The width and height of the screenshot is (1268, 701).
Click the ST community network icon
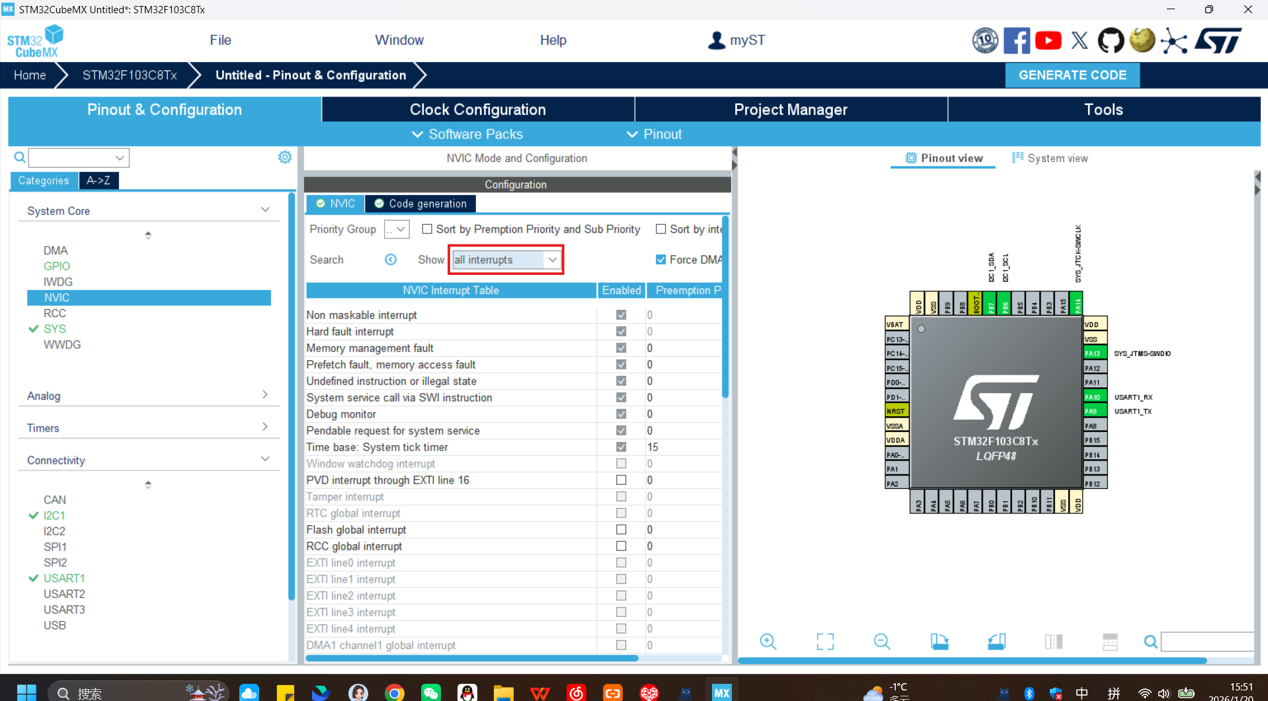pyautogui.click(x=1174, y=41)
